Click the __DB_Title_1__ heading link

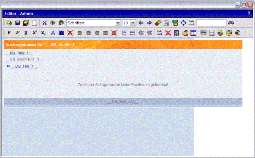tap(19, 53)
